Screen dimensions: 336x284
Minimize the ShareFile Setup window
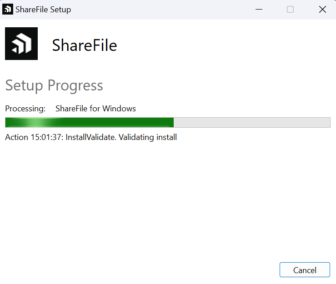(259, 10)
